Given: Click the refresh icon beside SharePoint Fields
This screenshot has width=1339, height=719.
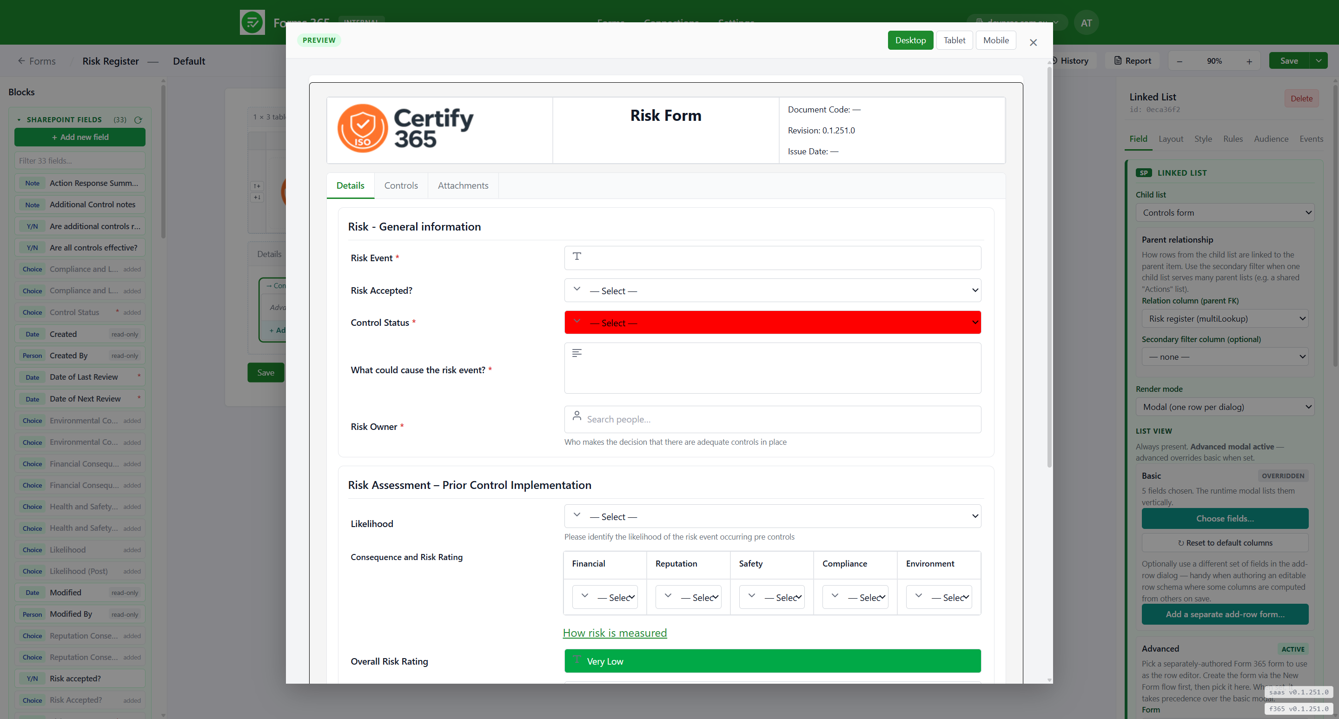Looking at the screenshot, I should 138,120.
